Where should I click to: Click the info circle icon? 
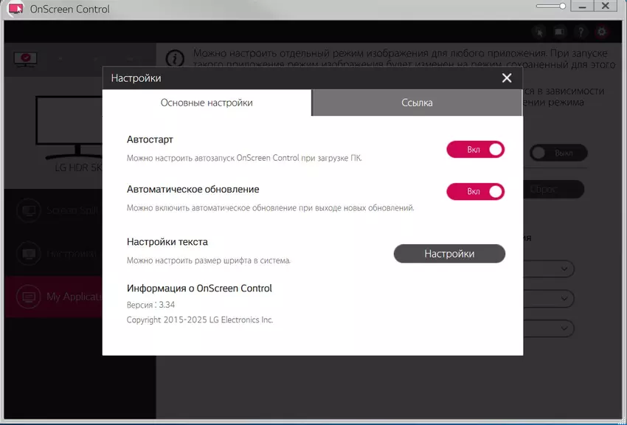pyautogui.click(x=174, y=58)
